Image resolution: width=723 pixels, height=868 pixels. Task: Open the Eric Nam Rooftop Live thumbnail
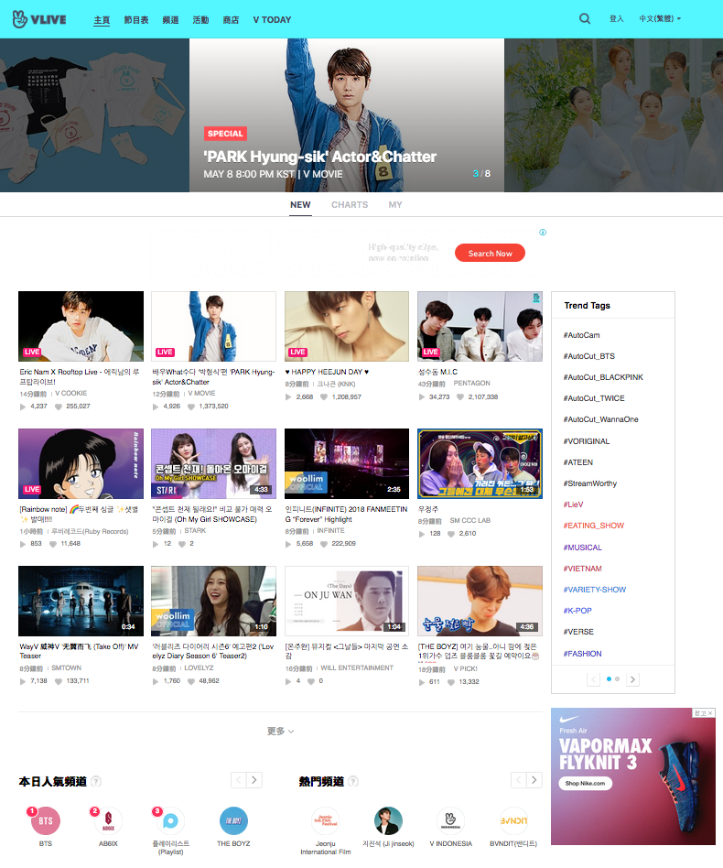(81, 326)
